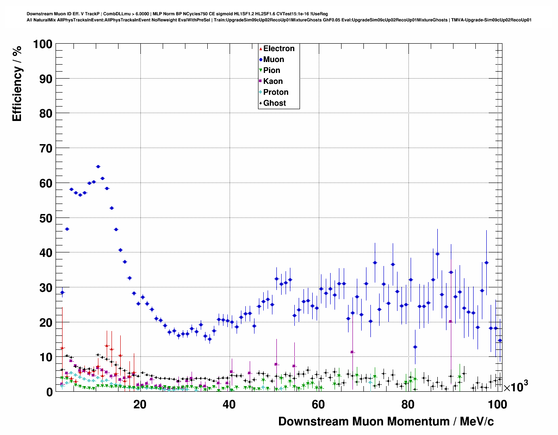Click the y-axis tick label 50
The width and height of the screenshot is (558, 435).
click(x=46, y=218)
